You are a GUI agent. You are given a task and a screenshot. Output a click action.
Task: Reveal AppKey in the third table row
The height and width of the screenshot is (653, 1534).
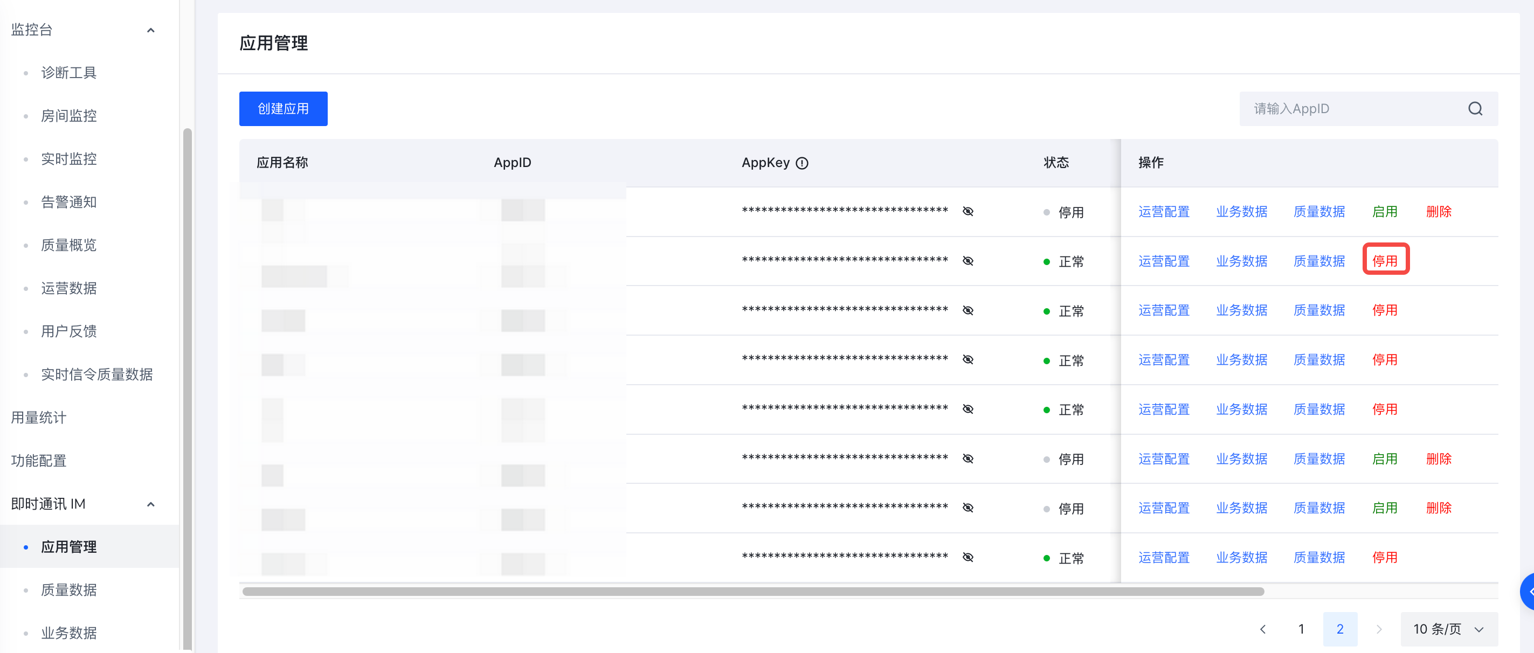coord(968,310)
